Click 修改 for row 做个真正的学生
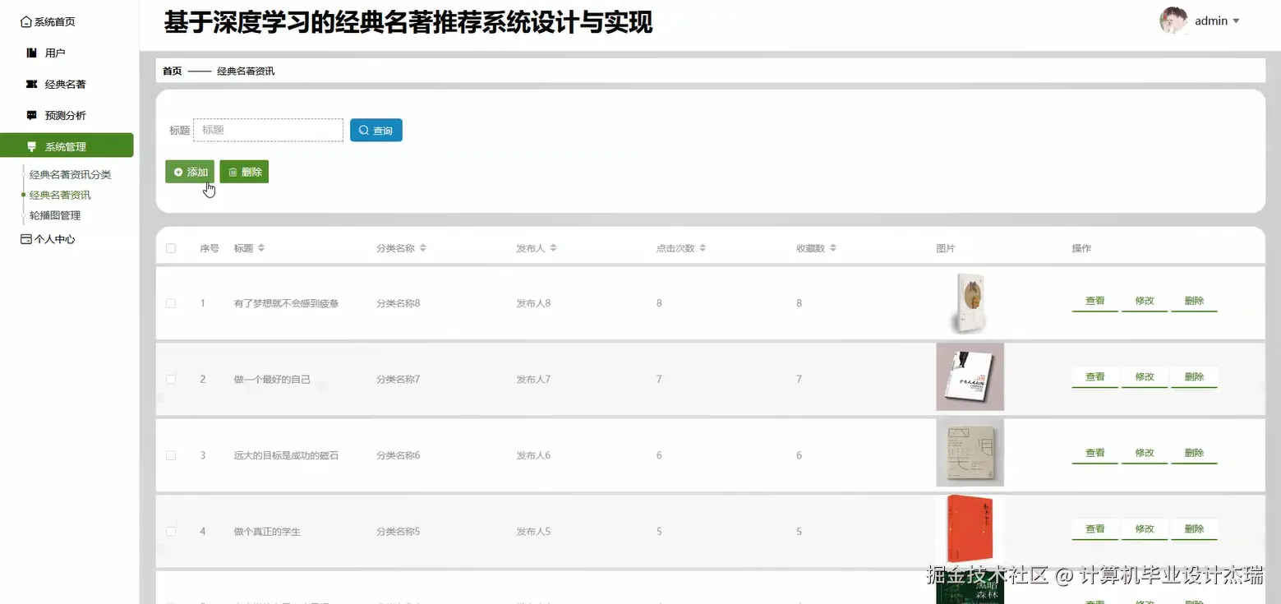1281x604 pixels. 1145,529
